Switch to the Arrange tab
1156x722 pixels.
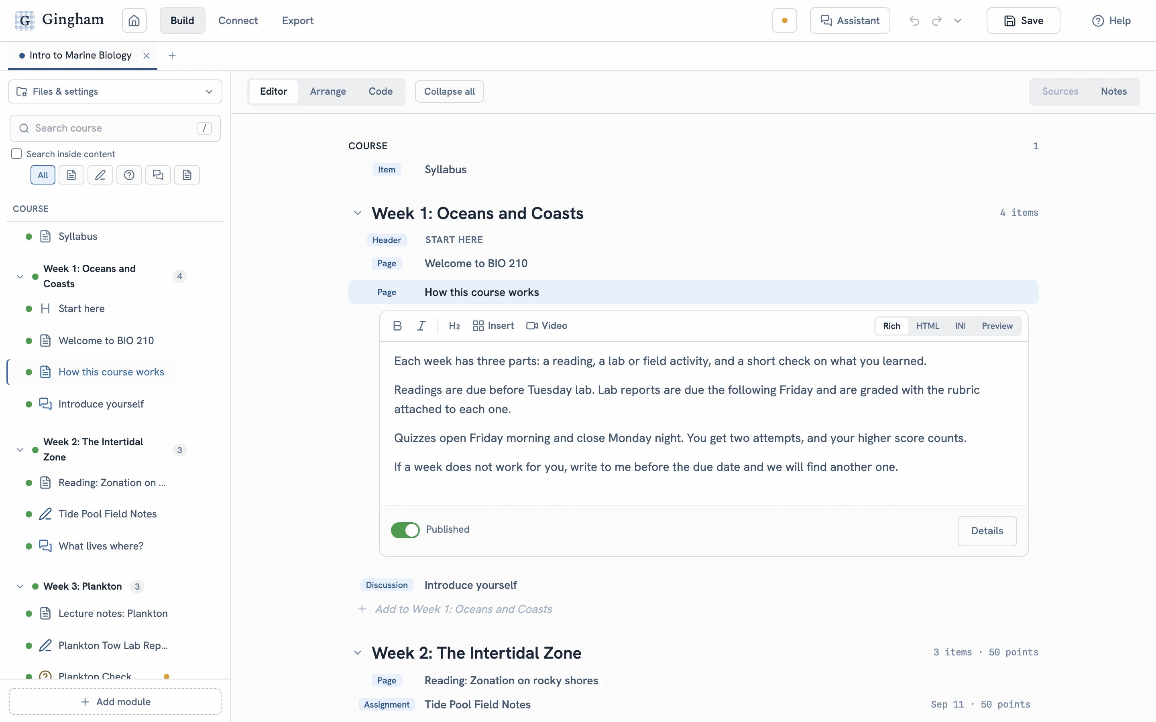328,91
